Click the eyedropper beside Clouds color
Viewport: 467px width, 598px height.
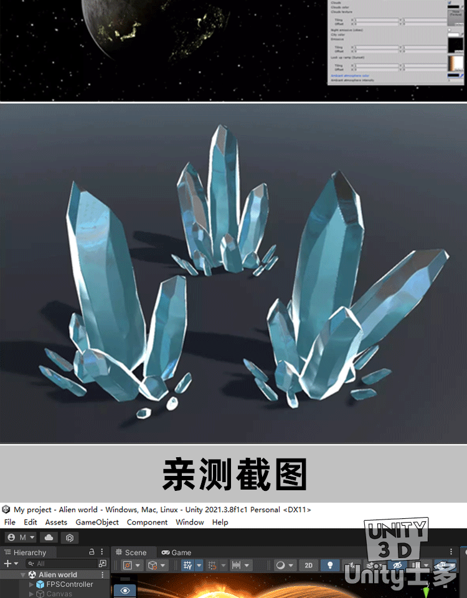462,7
